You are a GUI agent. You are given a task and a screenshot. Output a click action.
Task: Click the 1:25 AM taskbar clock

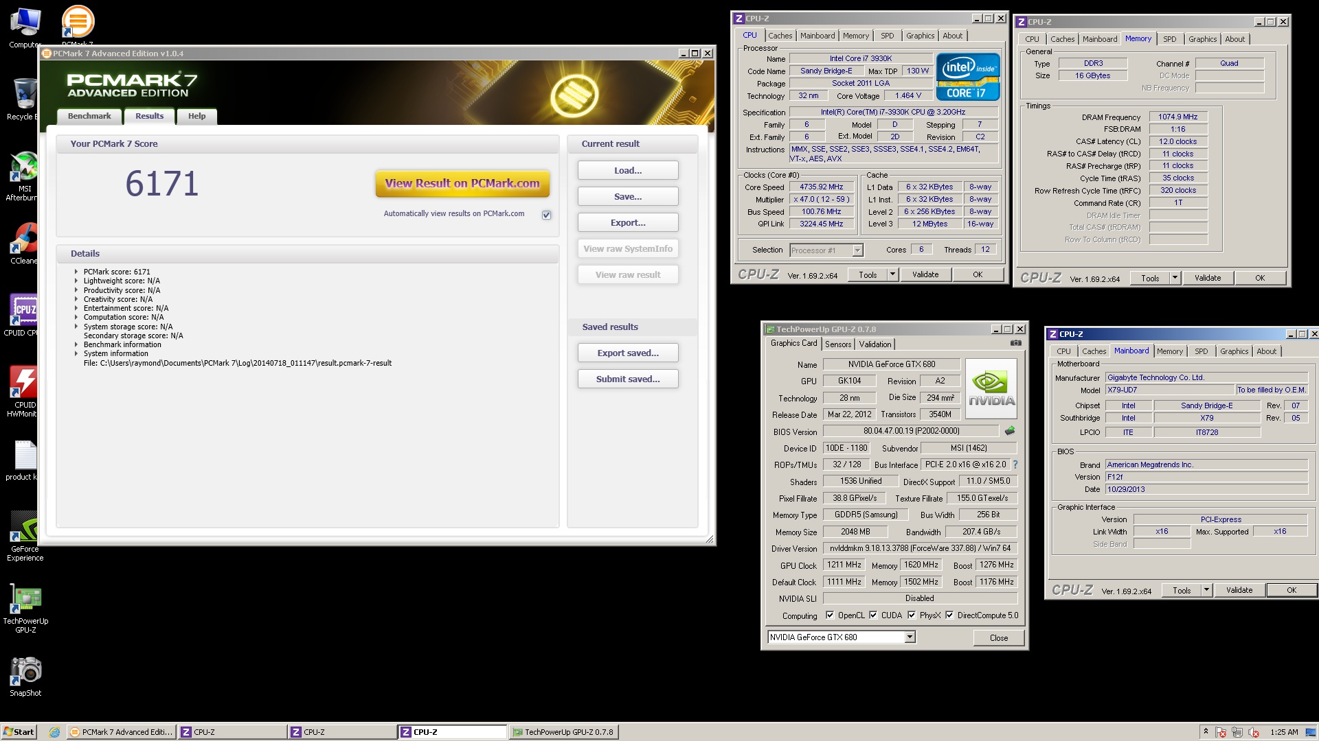pos(1284,732)
